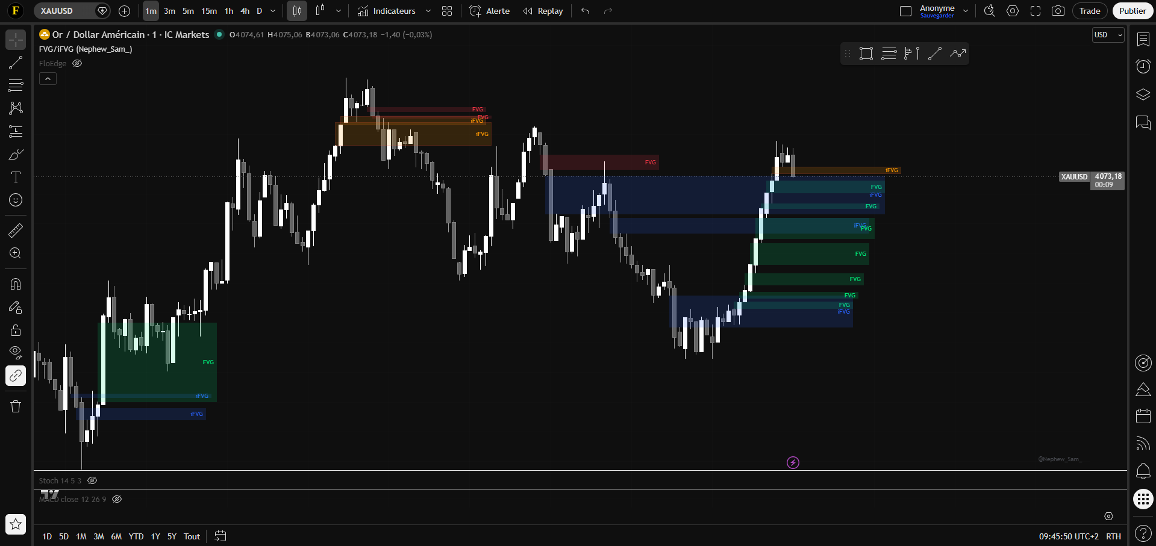1156x546 pixels.
Task: Delete all drawings with the trash icon
Action: coord(16,406)
